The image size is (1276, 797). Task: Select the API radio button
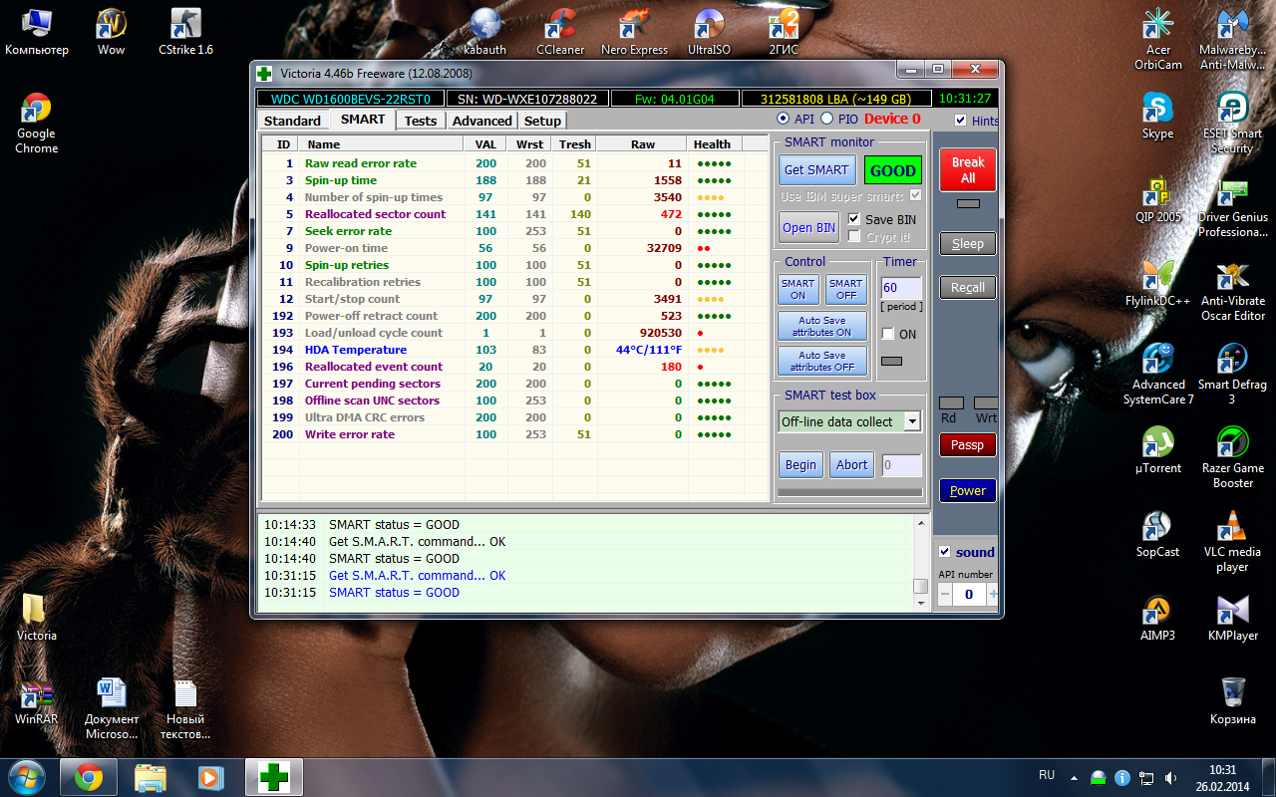pyautogui.click(x=784, y=119)
